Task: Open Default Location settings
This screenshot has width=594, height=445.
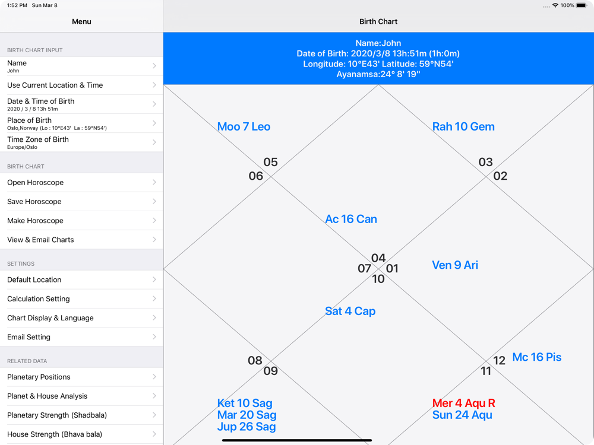Action: pyautogui.click(x=81, y=279)
